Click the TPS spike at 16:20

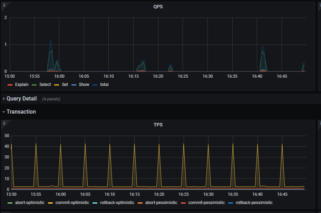[159, 144]
